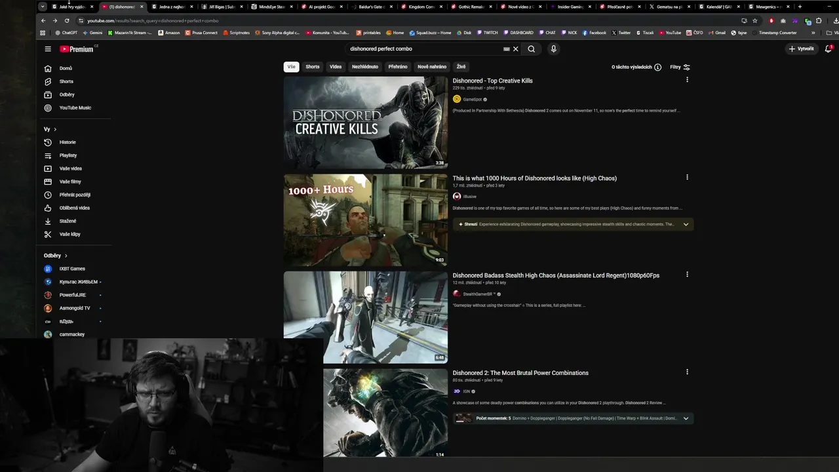Start voice search with microphone
This screenshot has height=472, width=839.
(553, 49)
